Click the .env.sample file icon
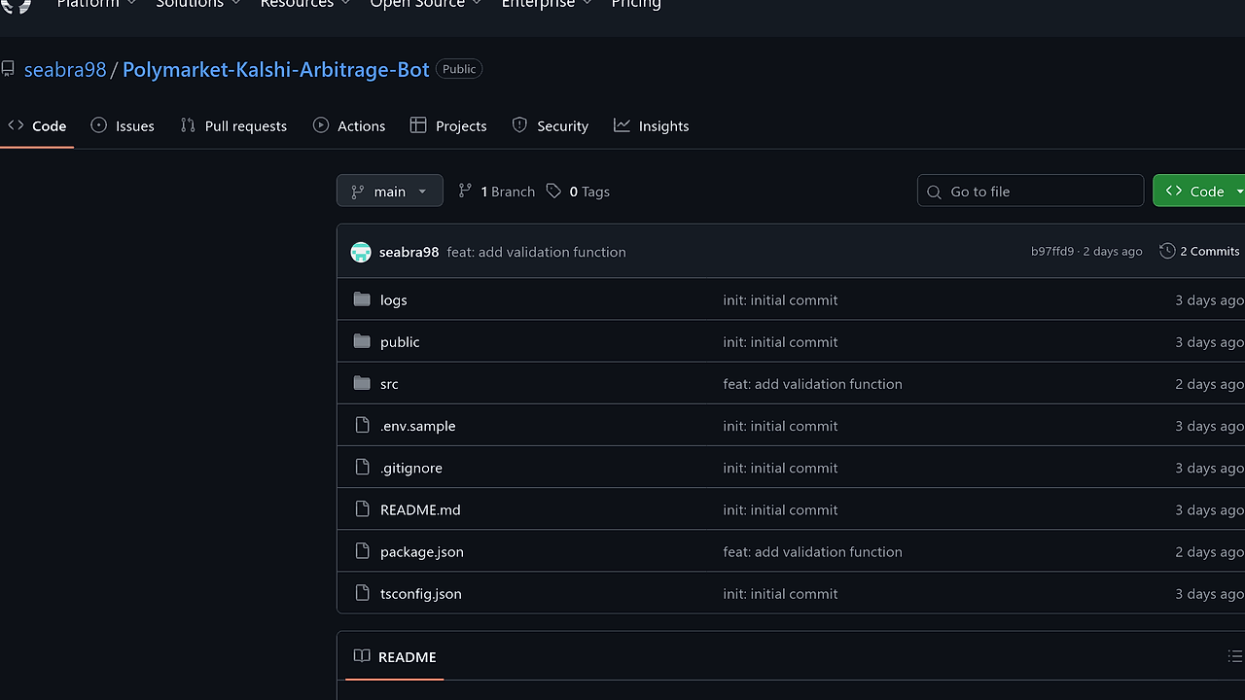The image size is (1245, 700). pos(362,425)
